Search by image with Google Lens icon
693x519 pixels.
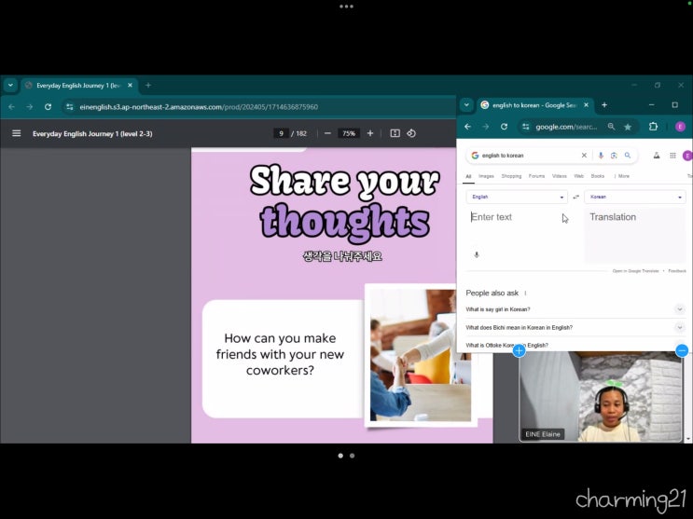point(614,156)
